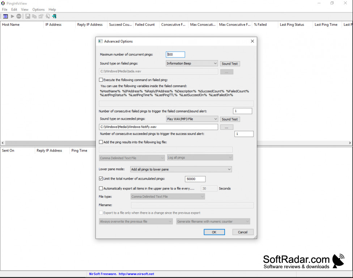Click the PingInfoView app icon in title bar
Image resolution: width=353 pixels, height=278 pixels.
3,3
